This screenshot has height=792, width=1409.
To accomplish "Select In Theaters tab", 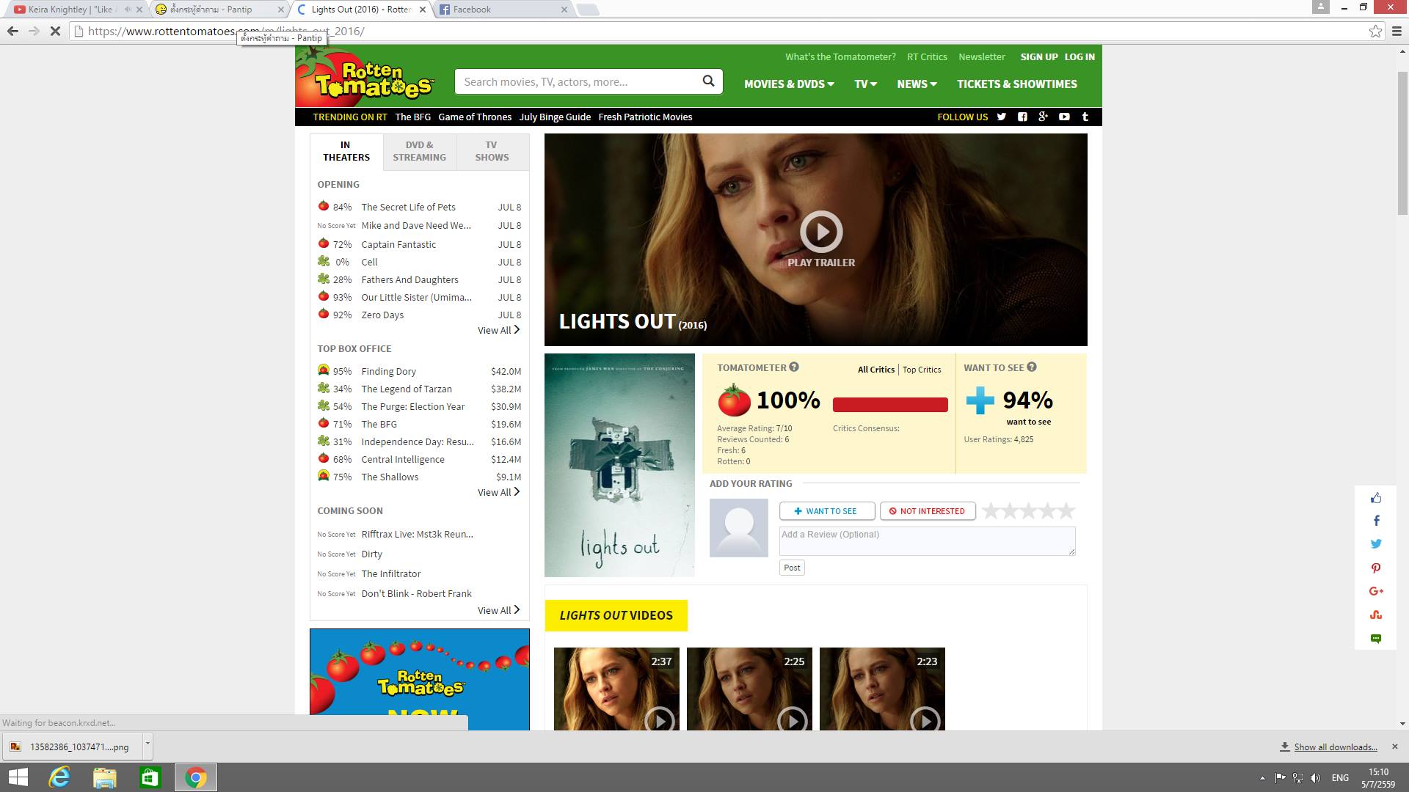I will click(346, 151).
